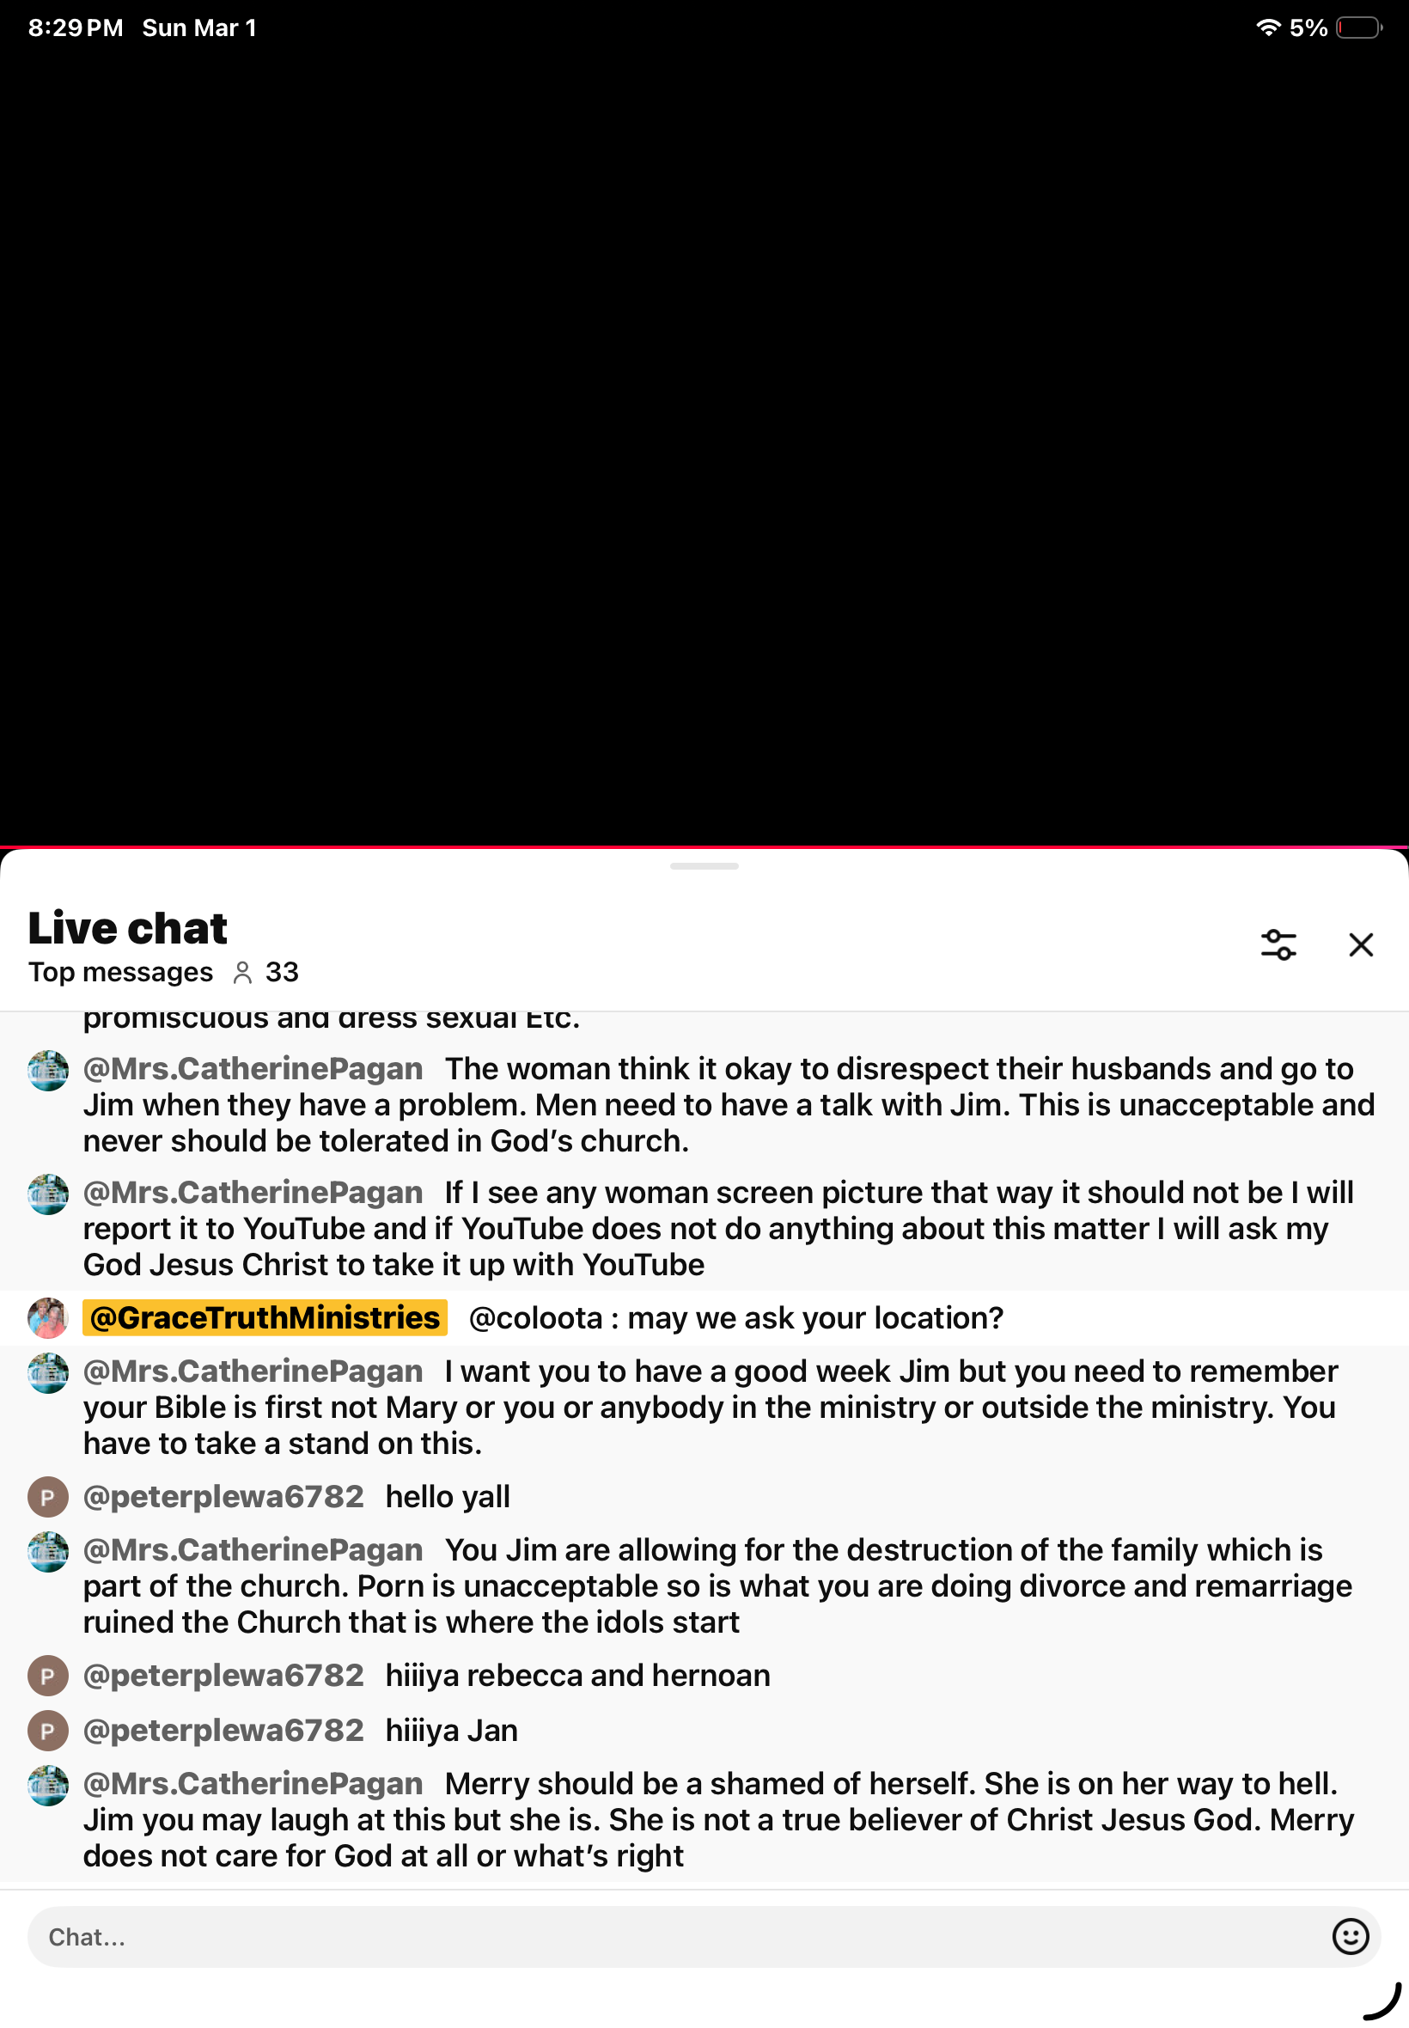
Task: Tap the Wi-Fi status icon
Action: (1268, 27)
